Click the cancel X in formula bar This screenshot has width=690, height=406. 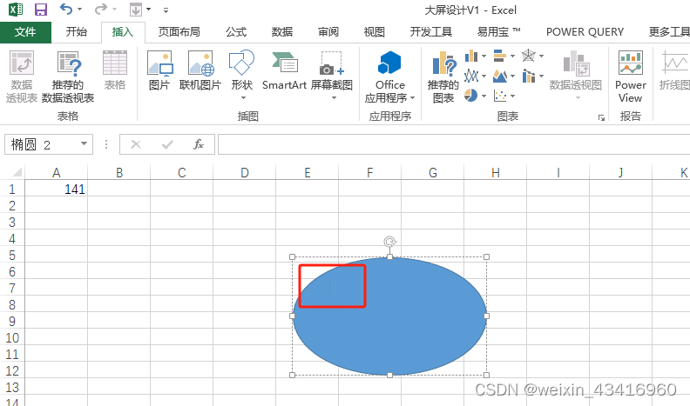click(136, 144)
